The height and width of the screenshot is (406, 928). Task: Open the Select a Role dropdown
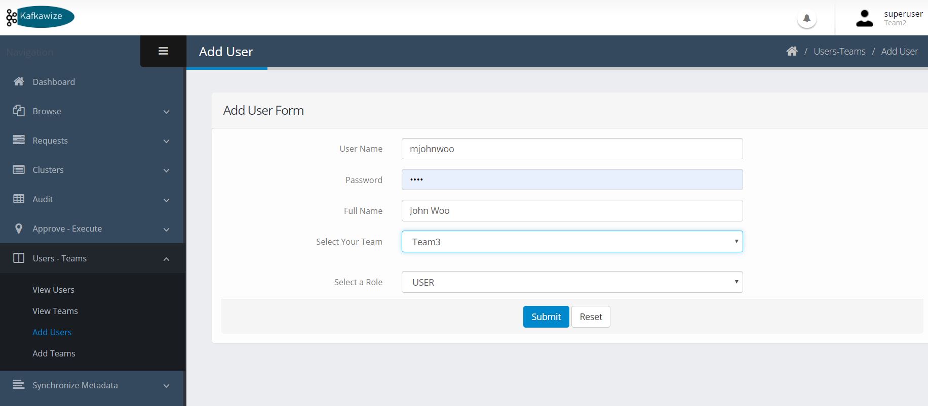pos(572,282)
